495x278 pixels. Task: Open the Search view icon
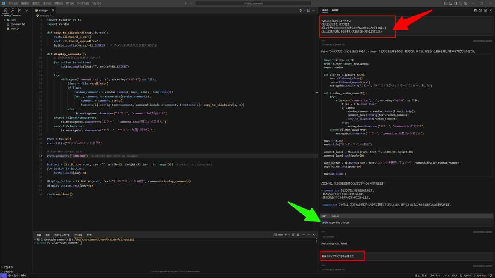pyautogui.click(x=13, y=10)
